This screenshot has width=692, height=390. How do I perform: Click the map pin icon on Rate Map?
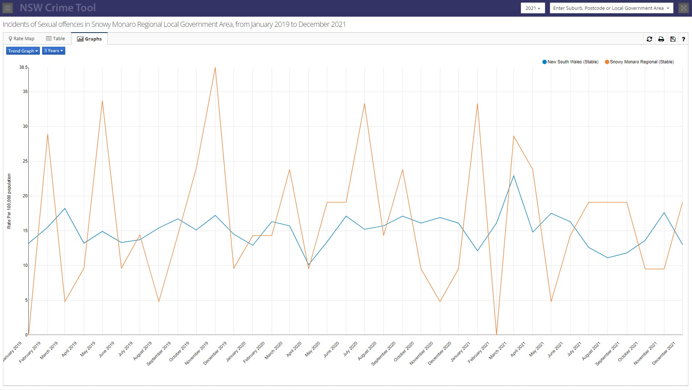(x=11, y=38)
